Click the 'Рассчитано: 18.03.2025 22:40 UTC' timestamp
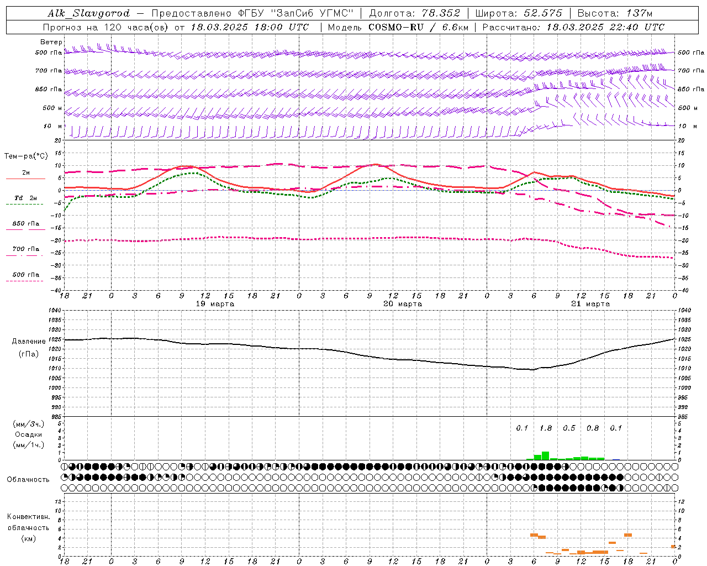 click(573, 27)
